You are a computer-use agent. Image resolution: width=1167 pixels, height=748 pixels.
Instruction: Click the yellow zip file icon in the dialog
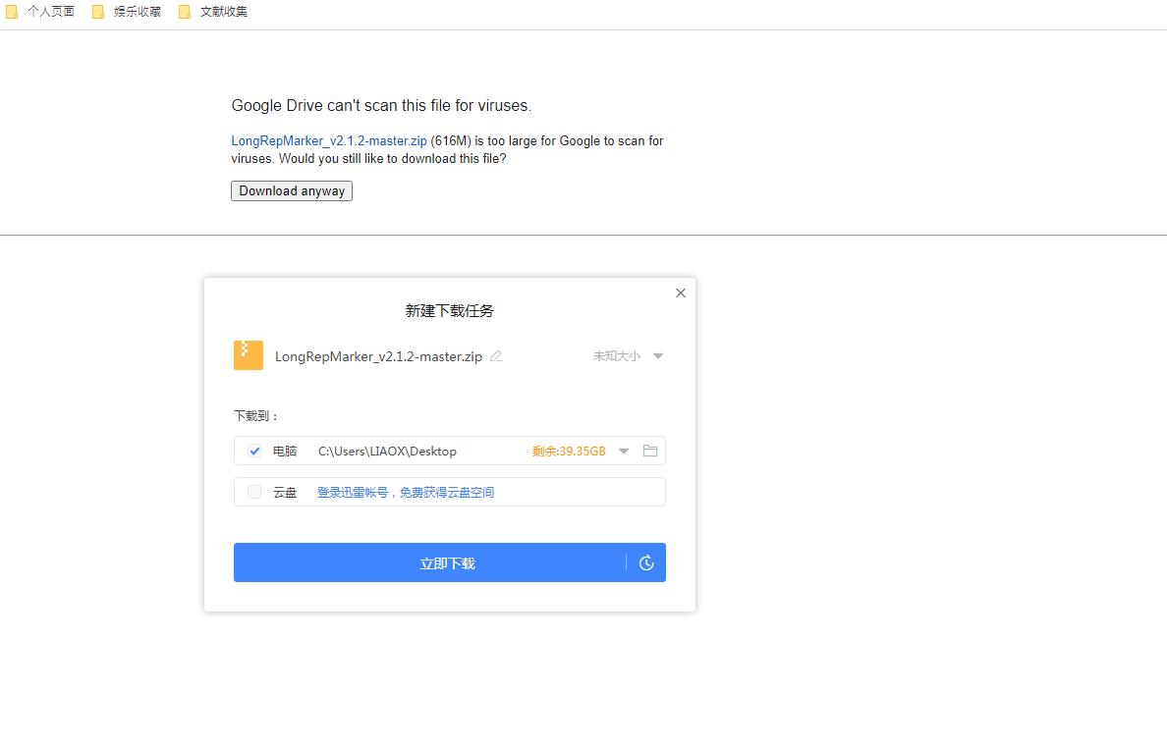coord(248,355)
